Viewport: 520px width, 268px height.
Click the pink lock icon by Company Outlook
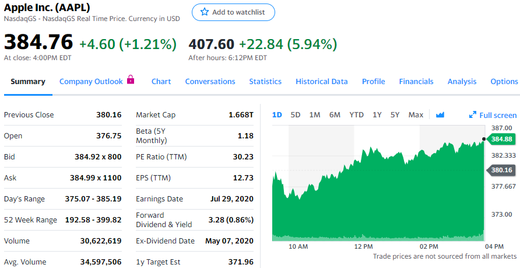pos(131,79)
